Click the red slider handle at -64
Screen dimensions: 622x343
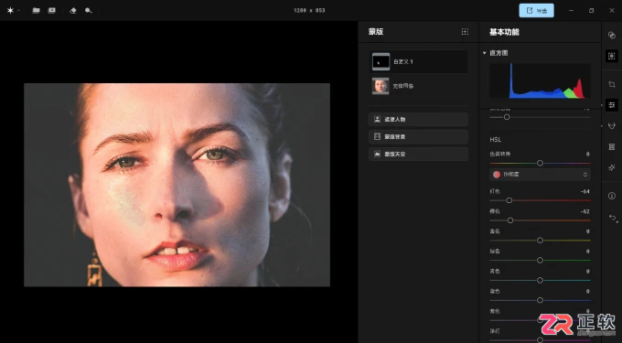click(x=509, y=200)
